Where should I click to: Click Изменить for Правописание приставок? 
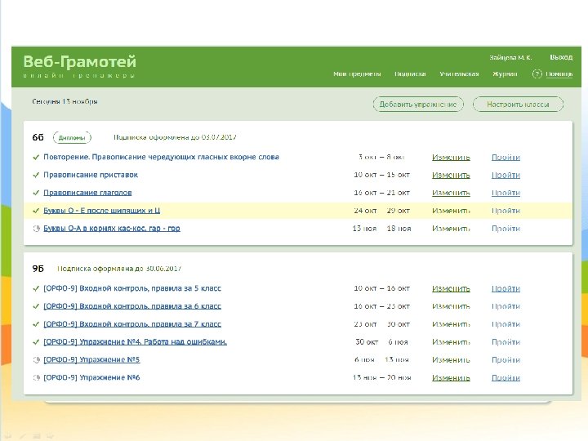tap(451, 175)
